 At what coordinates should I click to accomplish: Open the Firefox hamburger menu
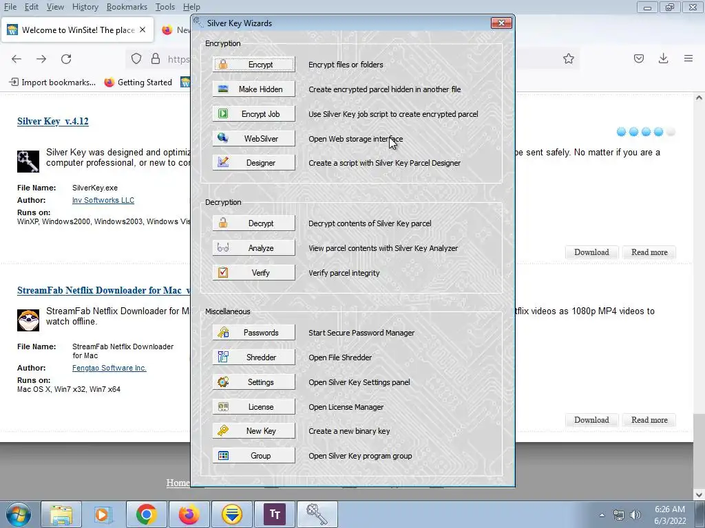(x=688, y=58)
